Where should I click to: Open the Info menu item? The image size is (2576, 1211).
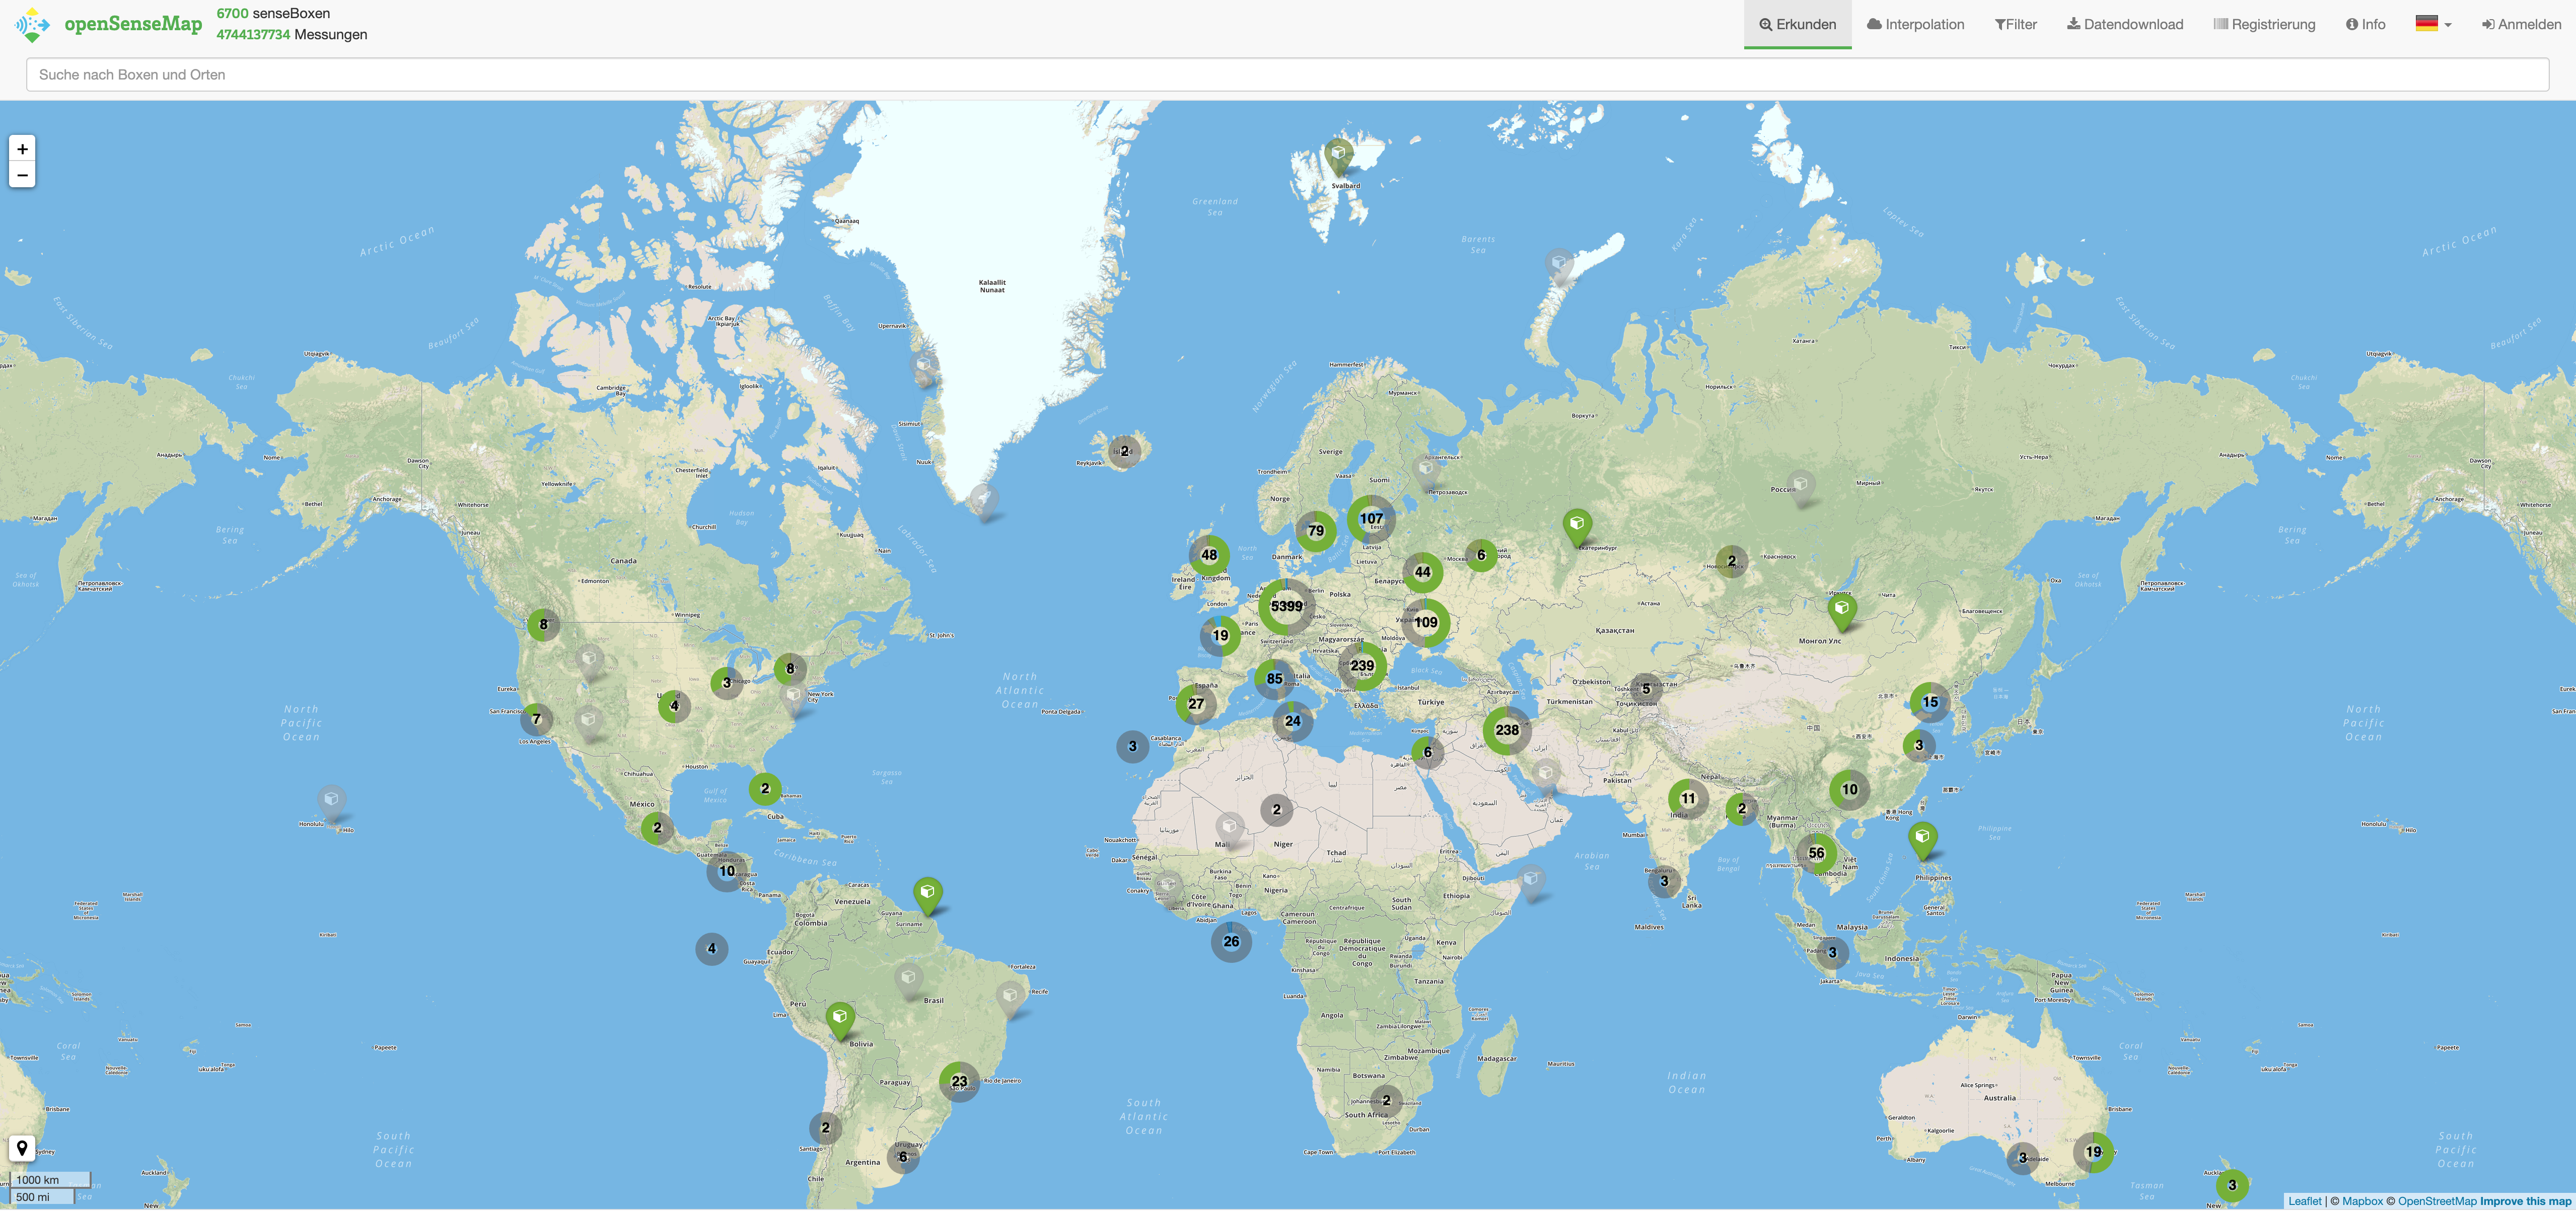(2365, 24)
